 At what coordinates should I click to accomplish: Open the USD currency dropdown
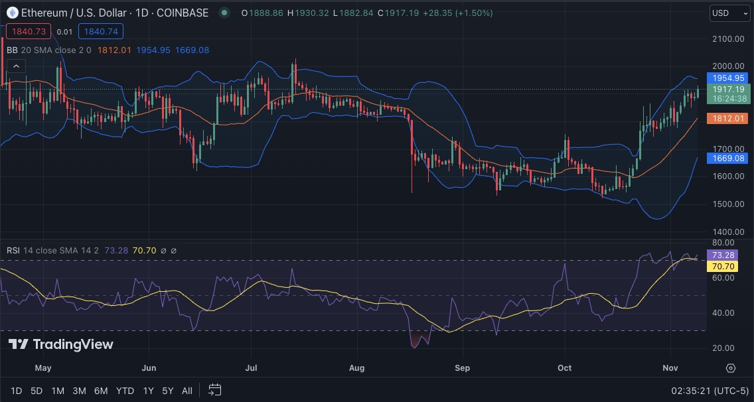pos(729,13)
